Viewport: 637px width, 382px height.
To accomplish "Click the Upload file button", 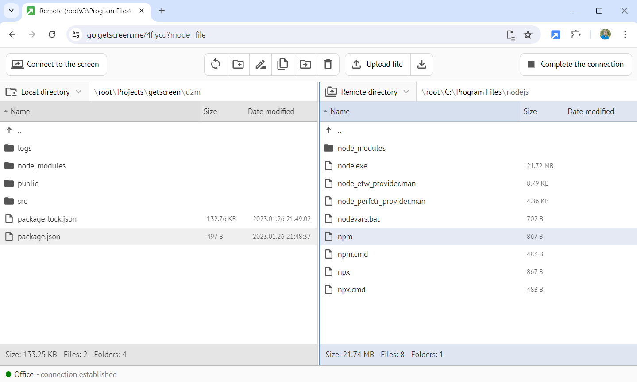I will point(378,65).
